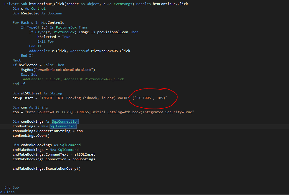The height and width of the screenshot is (195, 289).
Task: Click 'Integrated Security=True' in the connection string
Action: [x=167, y=112]
